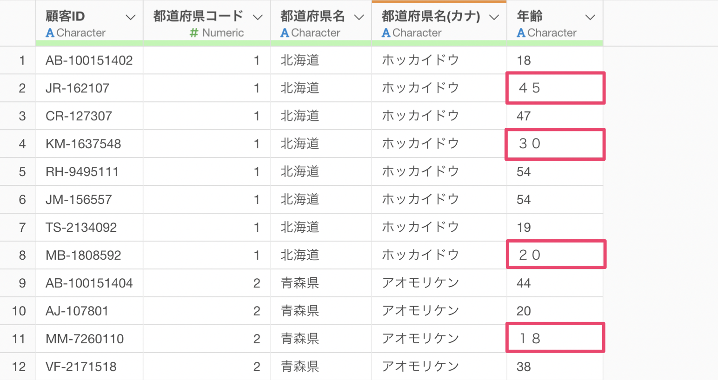Screen dimensions: 718x380
Task: Select the highlighted age cell １８ in row 11
Action: point(555,338)
